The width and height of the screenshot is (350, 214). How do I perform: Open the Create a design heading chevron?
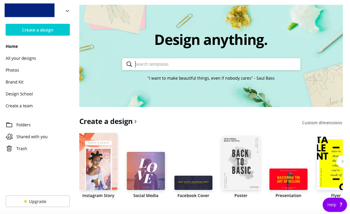[135, 122]
